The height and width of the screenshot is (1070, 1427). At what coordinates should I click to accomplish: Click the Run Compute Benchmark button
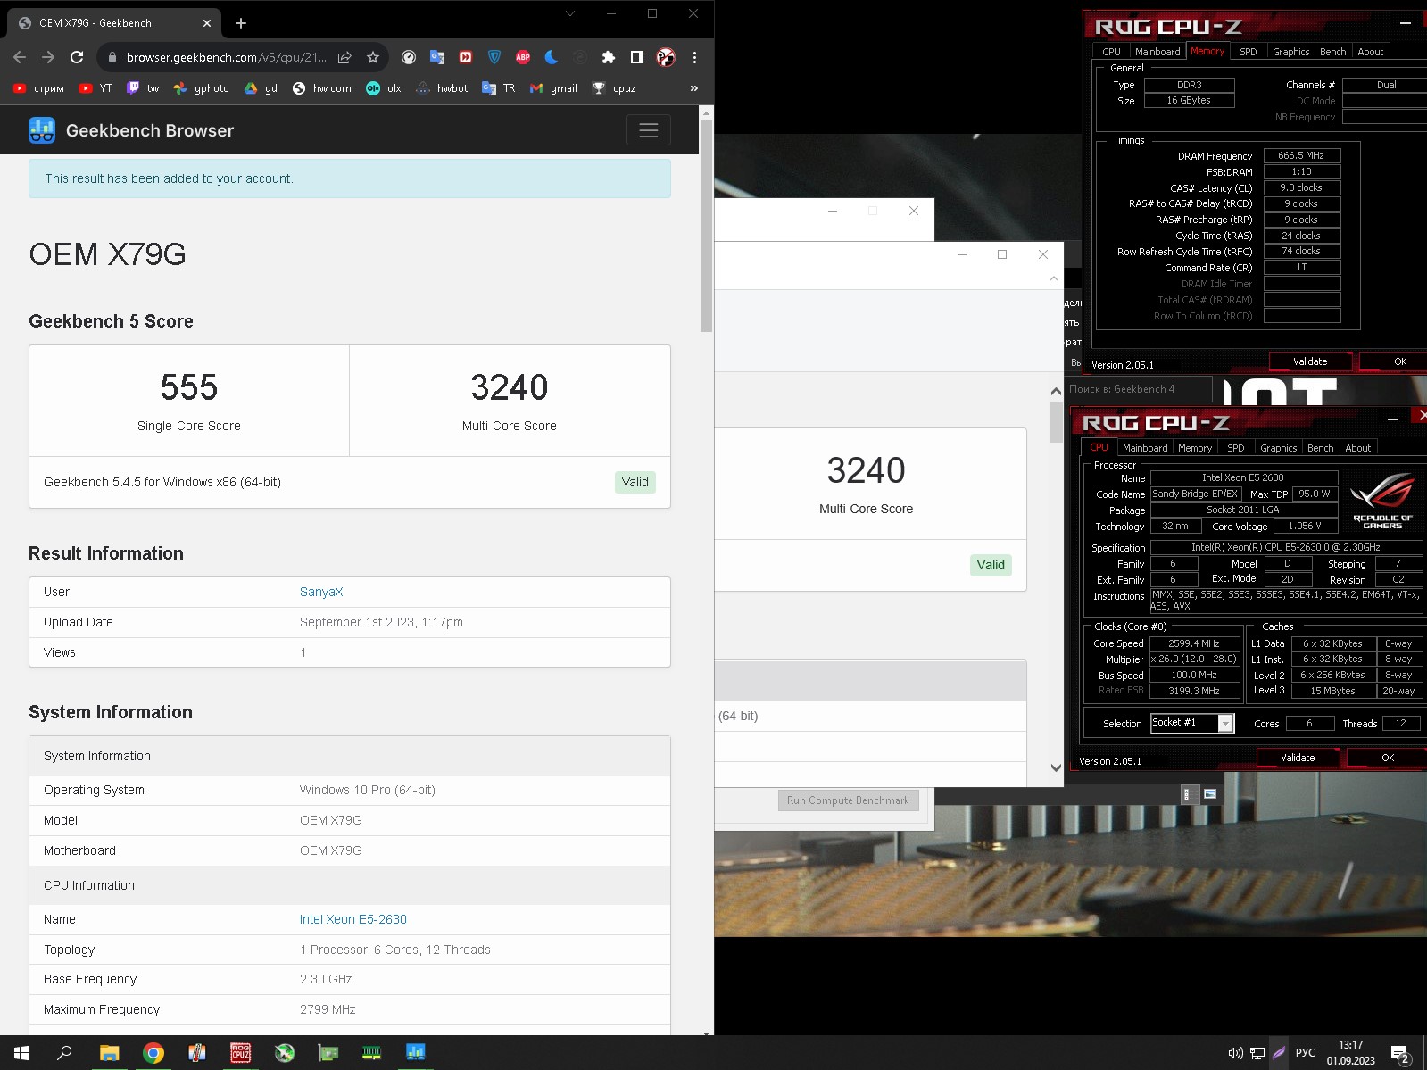[x=848, y=800]
